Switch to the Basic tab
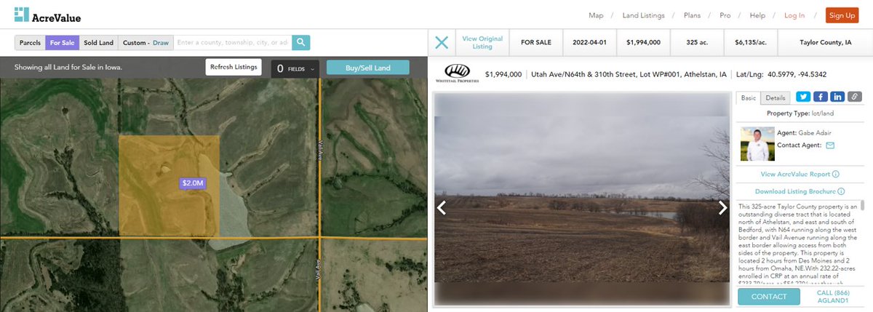Screen dimensions: 873x312 (749, 97)
